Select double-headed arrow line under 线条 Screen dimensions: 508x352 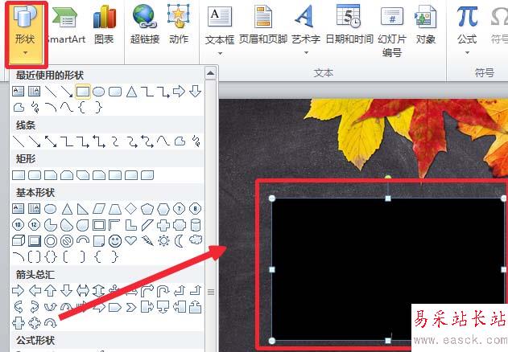pos(51,141)
